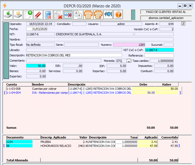Click the first orange printer icon

[88, 15]
